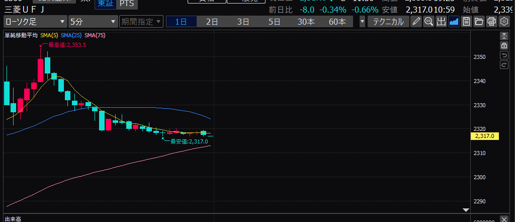The image size is (515, 222).
Task: Open chart settings gear icon
Action: tap(503, 21)
